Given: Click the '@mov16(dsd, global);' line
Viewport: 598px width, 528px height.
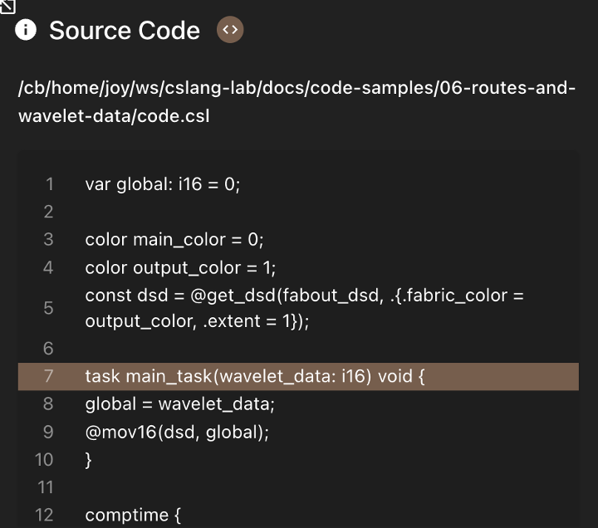Looking at the screenshot, I should pyautogui.click(x=177, y=433).
